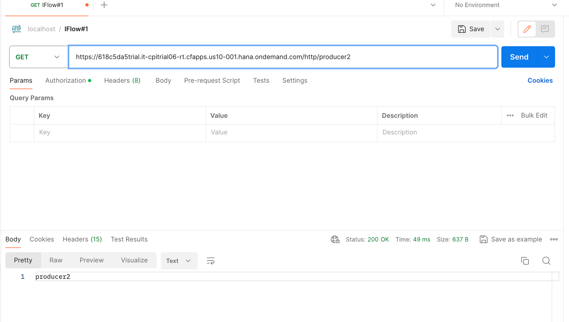This screenshot has height=322, width=569.
Task: Click into the request URL field
Action: 283,57
